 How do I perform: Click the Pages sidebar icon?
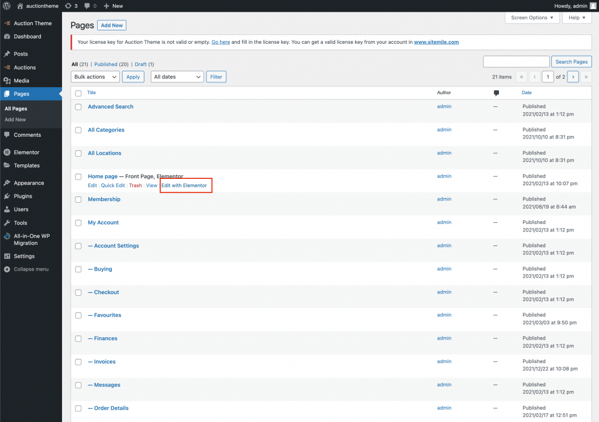[7, 94]
